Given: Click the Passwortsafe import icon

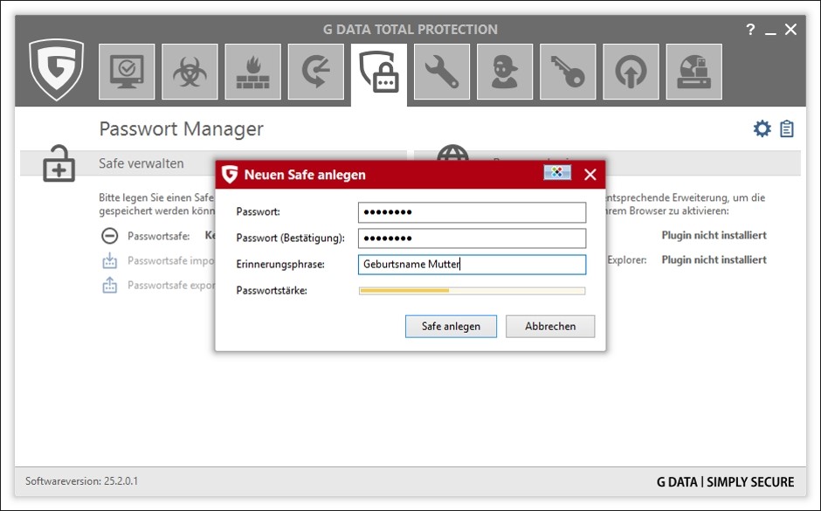Looking at the screenshot, I should click(x=109, y=260).
